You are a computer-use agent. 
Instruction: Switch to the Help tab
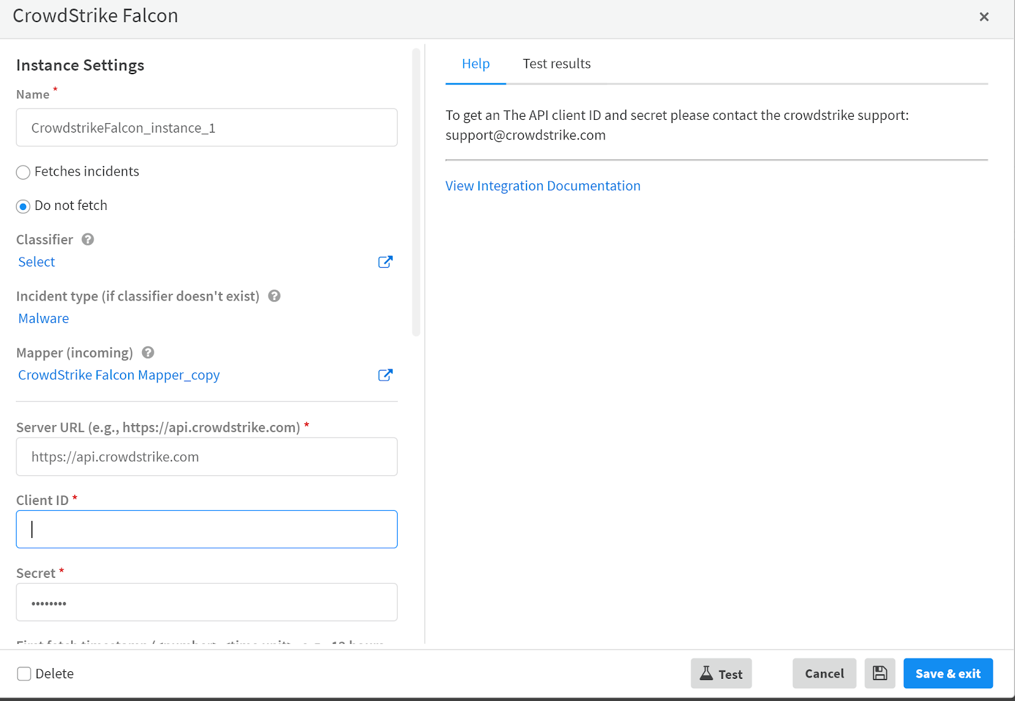(475, 64)
